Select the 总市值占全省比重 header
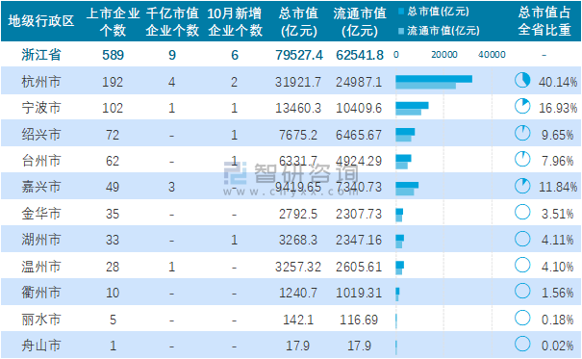Screen dimensions: 582x359 tap(544, 21)
